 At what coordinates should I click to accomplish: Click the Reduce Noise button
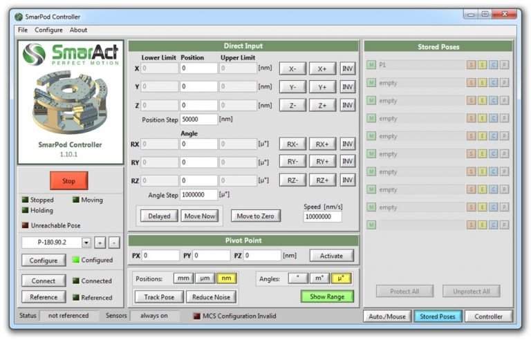click(x=211, y=297)
